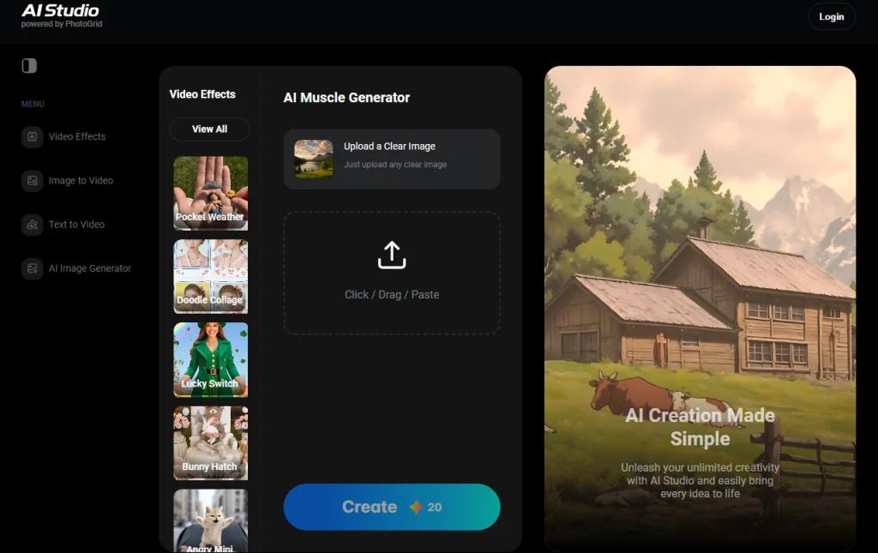Select the Doodle Collage effect thumbnail
Viewport: 878px width, 553px height.
point(211,276)
